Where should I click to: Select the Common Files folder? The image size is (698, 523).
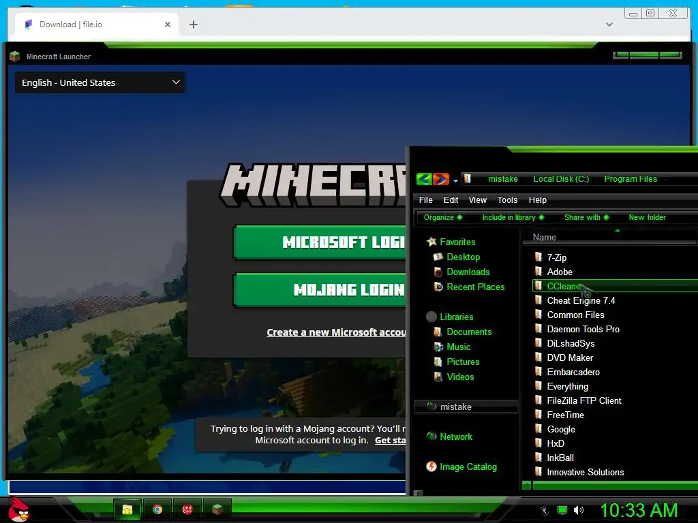click(575, 315)
